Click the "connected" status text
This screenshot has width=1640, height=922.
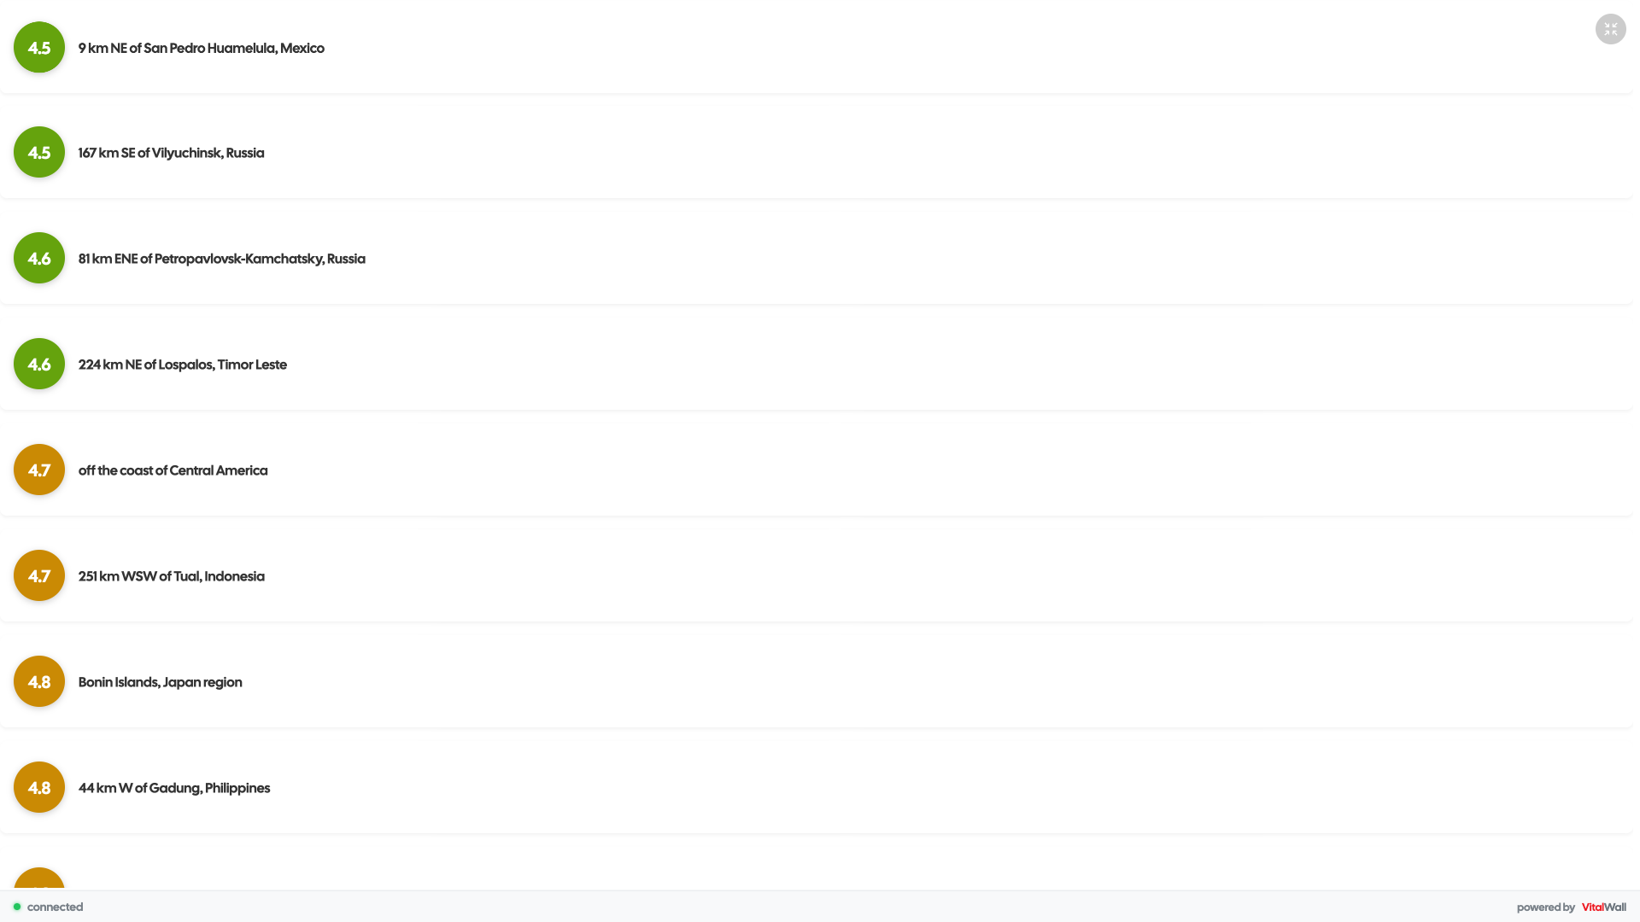point(55,907)
